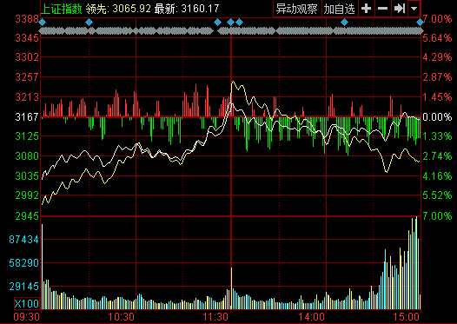Viewport: 457px width, 324px height.
Task: Select the 最新 3160.17 value
Action: click(200, 9)
